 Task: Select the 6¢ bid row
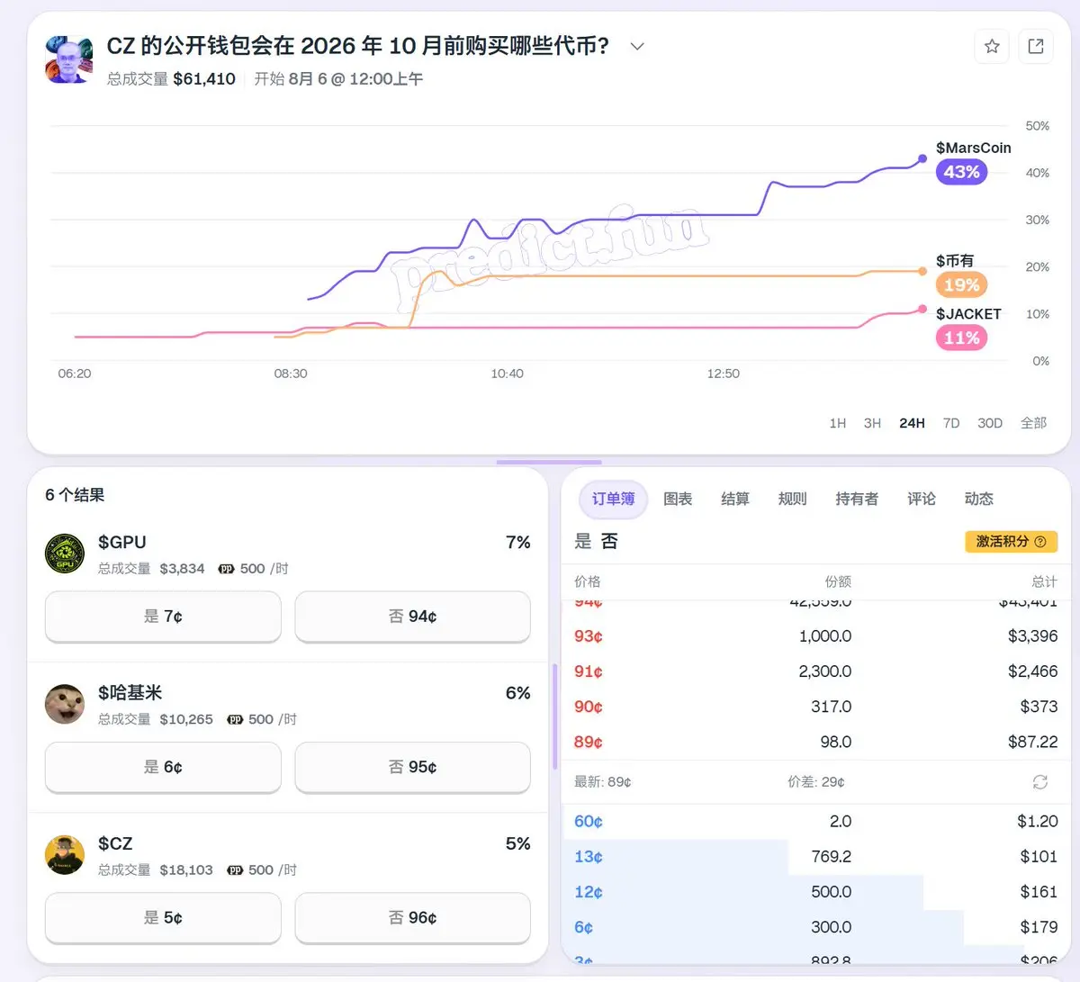coord(815,927)
